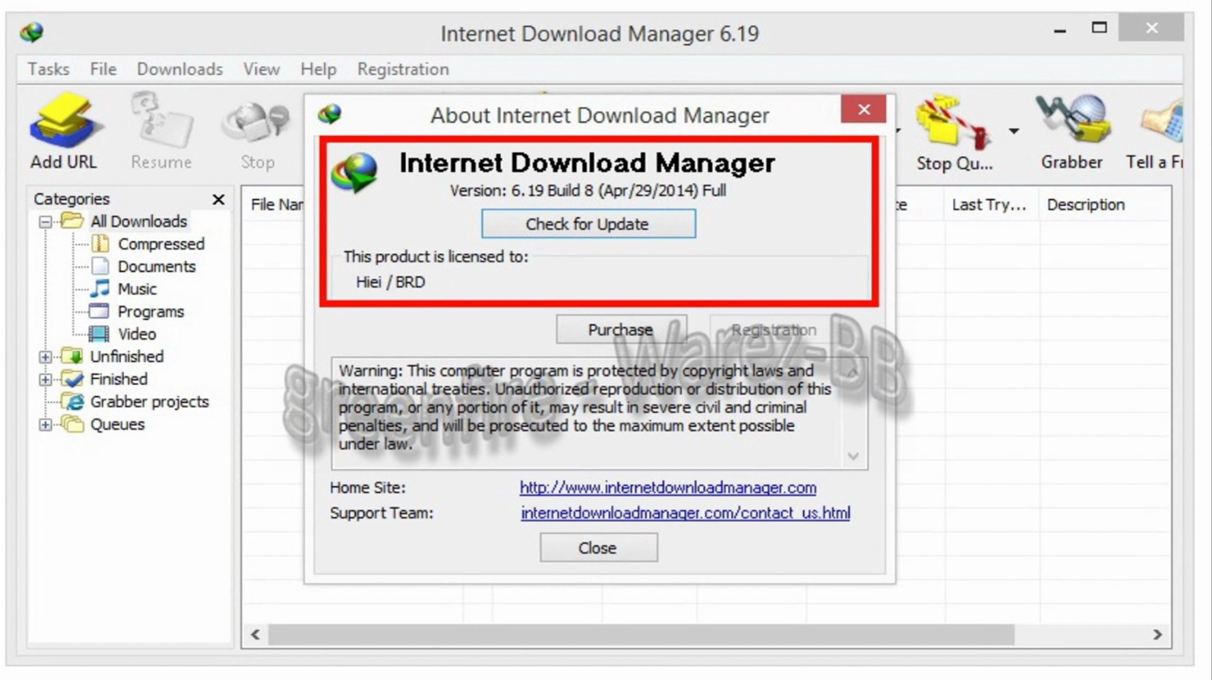The height and width of the screenshot is (680, 1212).
Task: Select the Programs category
Action: click(x=151, y=312)
